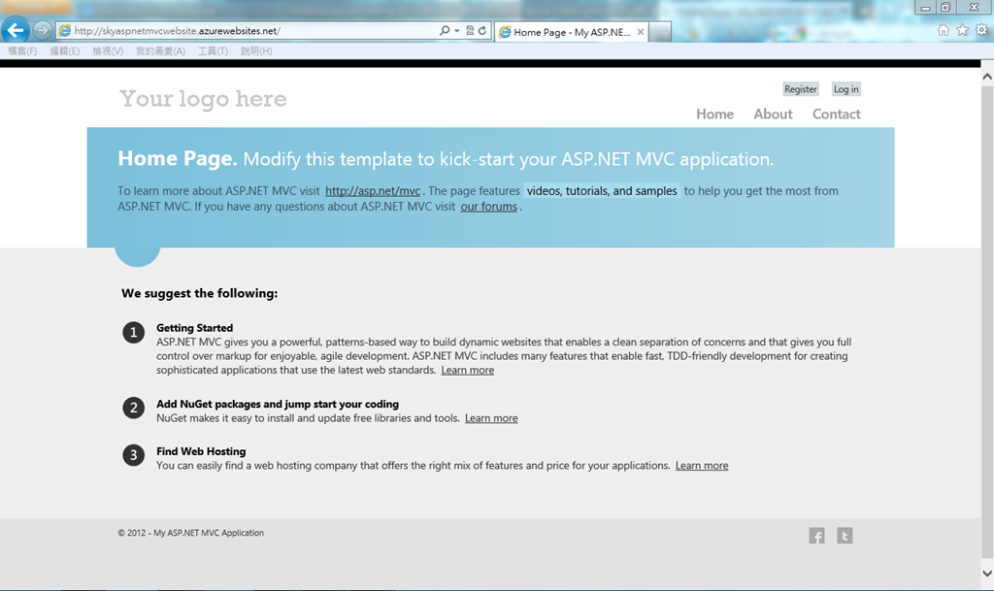994x591 pixels.
Task: Go to the Contact navigation link
Action: coord(836,114)
